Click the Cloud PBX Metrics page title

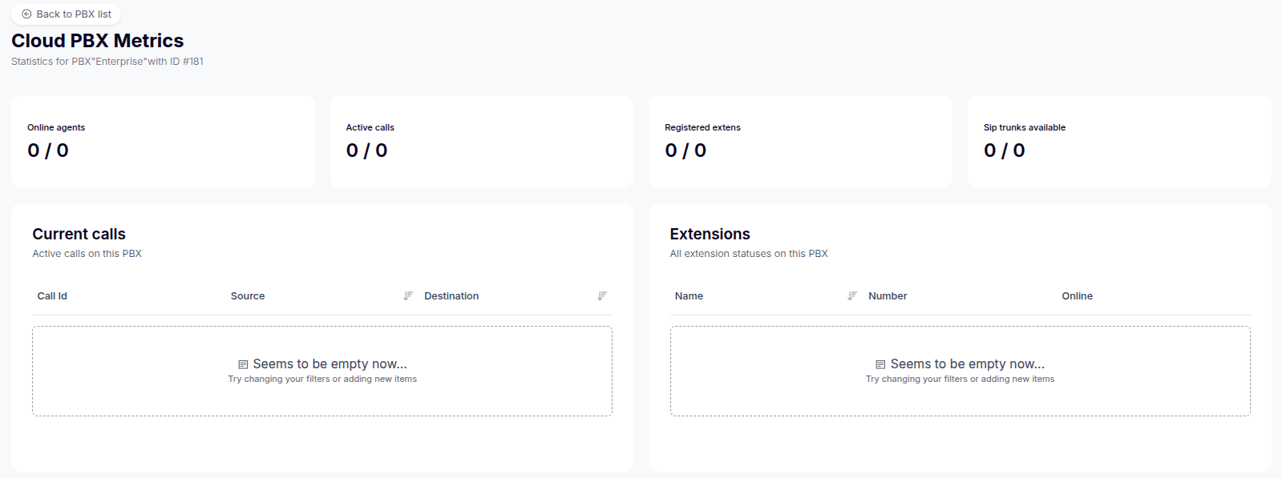(97, 41)
